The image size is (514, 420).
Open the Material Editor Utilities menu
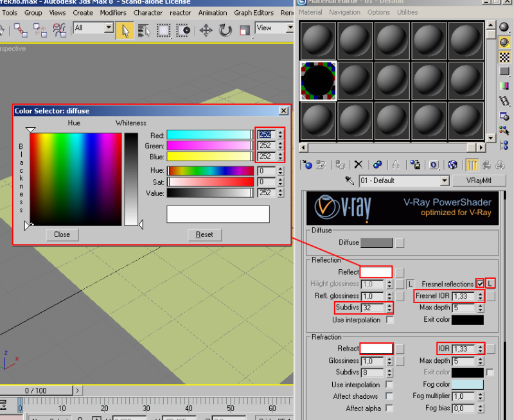click(x=407, y=12)
